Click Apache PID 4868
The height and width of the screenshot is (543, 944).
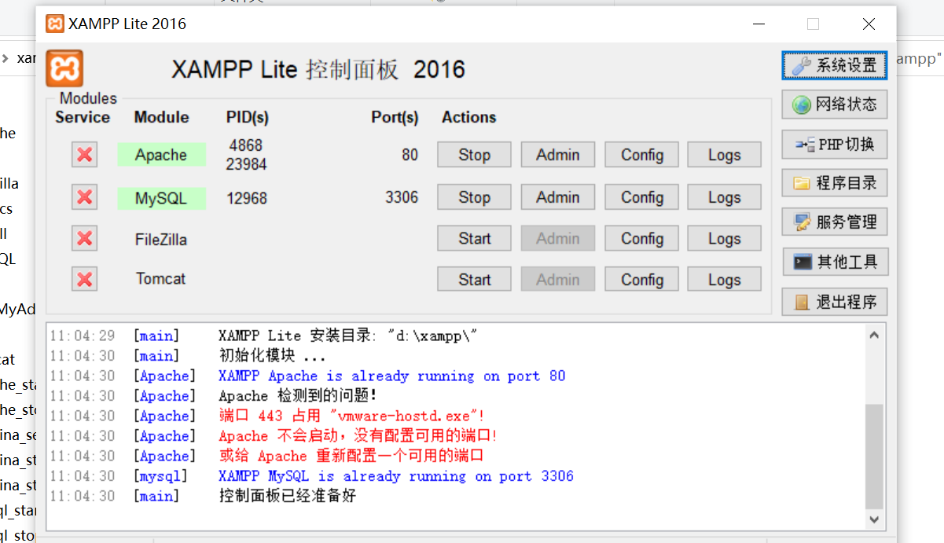246,145
